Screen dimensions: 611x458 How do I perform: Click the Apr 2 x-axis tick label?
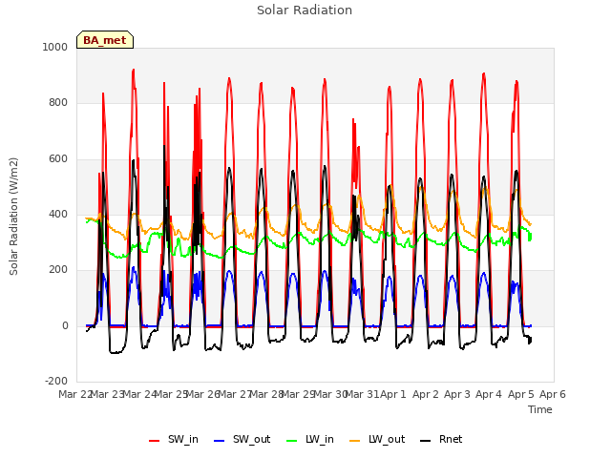click(426, 394)
